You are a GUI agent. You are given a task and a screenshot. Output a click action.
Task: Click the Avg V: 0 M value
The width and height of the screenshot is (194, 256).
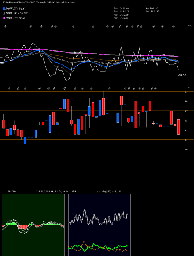[151, 9]
